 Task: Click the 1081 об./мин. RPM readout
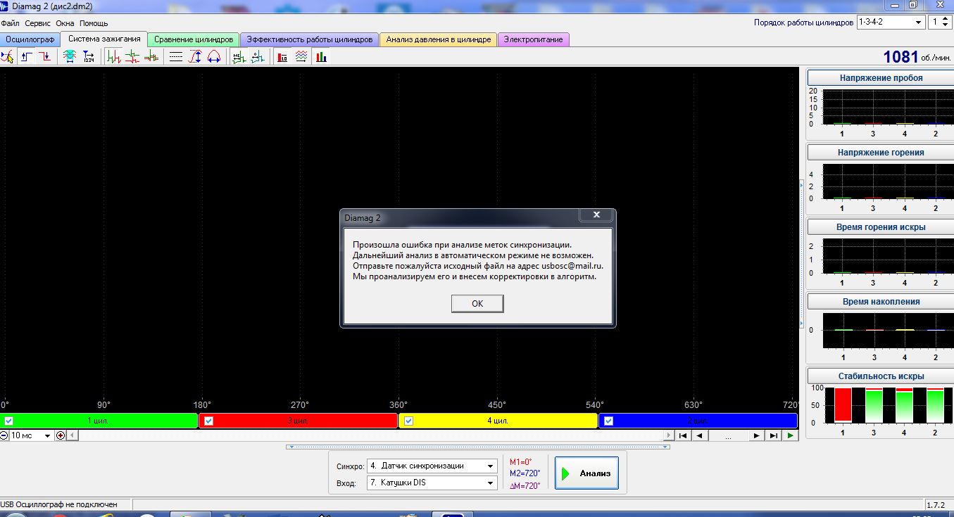(x=916, y=57)
